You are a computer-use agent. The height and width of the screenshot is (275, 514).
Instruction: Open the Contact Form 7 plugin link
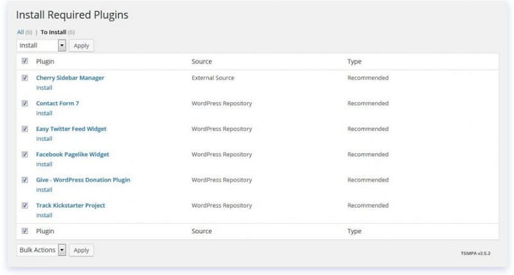click(57, 103)
